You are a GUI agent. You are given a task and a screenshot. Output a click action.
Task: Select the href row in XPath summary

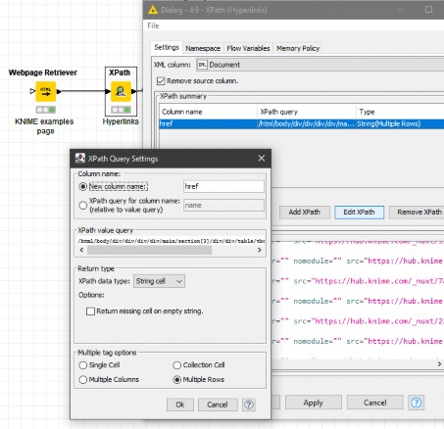click(x=302, y=123)
